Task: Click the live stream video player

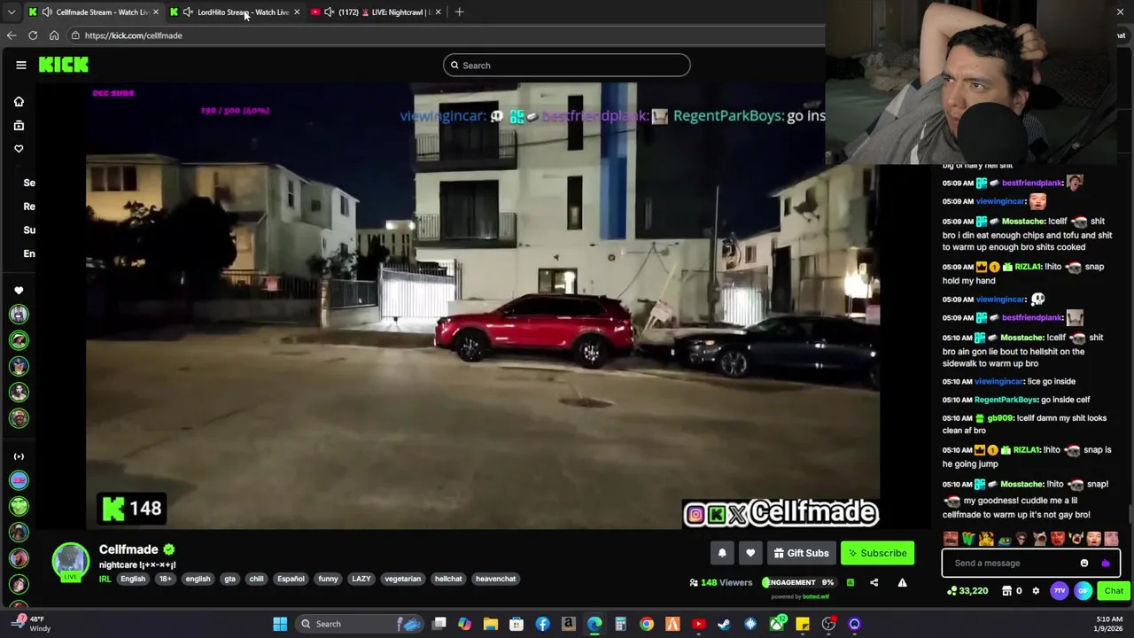Action: [x=483, y=306]
